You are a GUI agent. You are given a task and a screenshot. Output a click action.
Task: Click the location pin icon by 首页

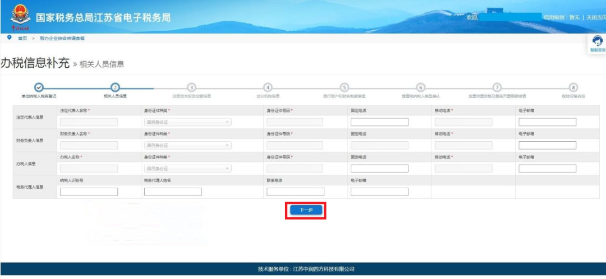coord(9,38)
